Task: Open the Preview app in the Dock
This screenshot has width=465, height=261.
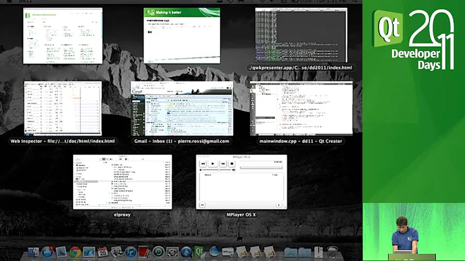Action: (61, 252)
